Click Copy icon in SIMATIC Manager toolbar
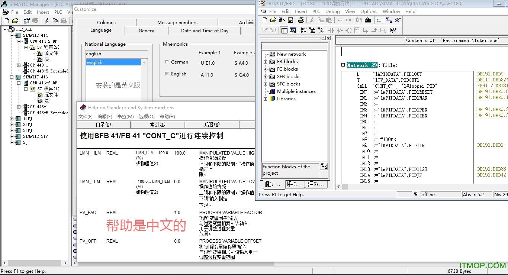The width and height of the screenshot is (508, 275). pyautogui.click(x=55, y=21)
